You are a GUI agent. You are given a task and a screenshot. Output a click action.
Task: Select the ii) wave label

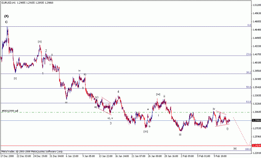[85, 74]
